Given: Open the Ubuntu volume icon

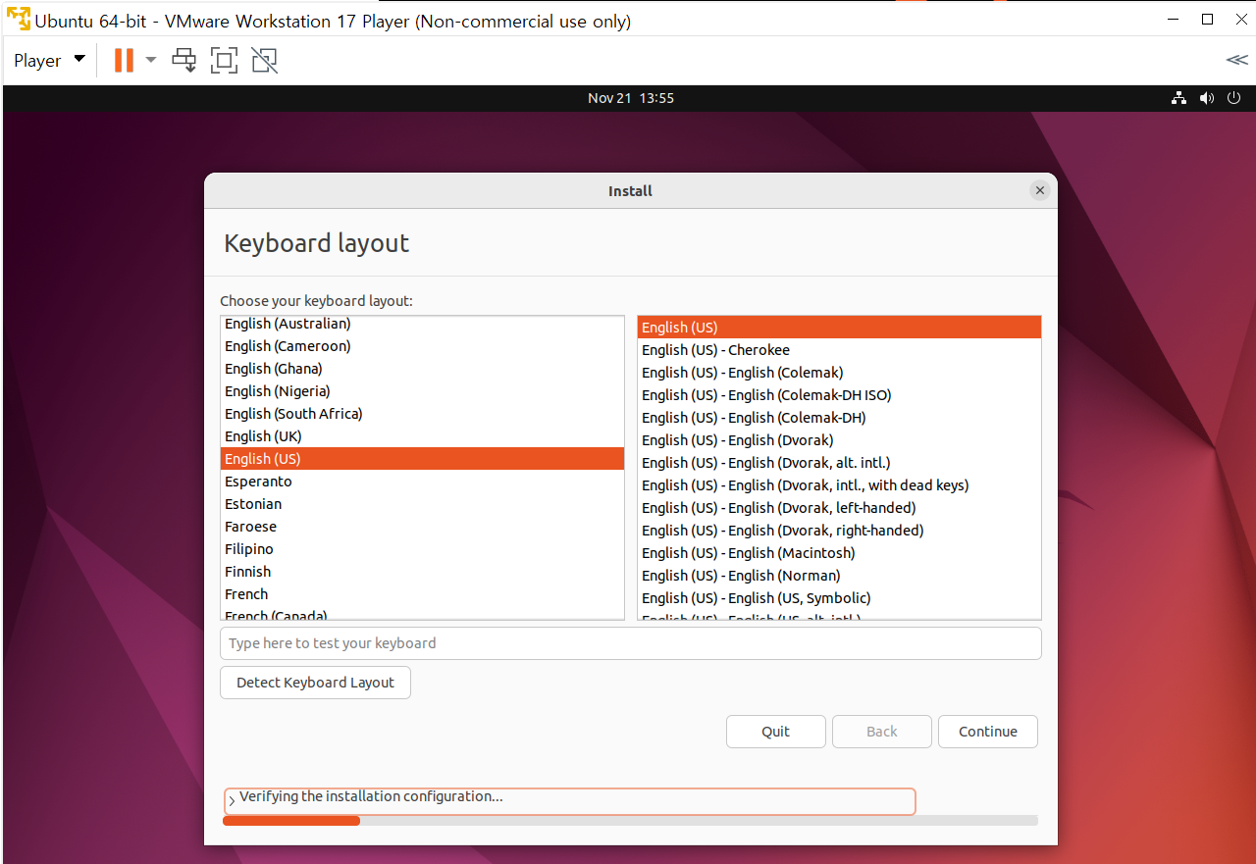Looking at the screenshot, I should pyautogui.click(x=1207, y=98).
